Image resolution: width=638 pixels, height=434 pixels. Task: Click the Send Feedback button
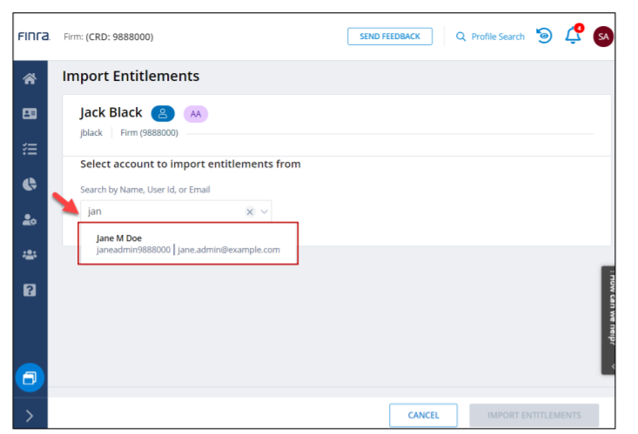(389, 37)
